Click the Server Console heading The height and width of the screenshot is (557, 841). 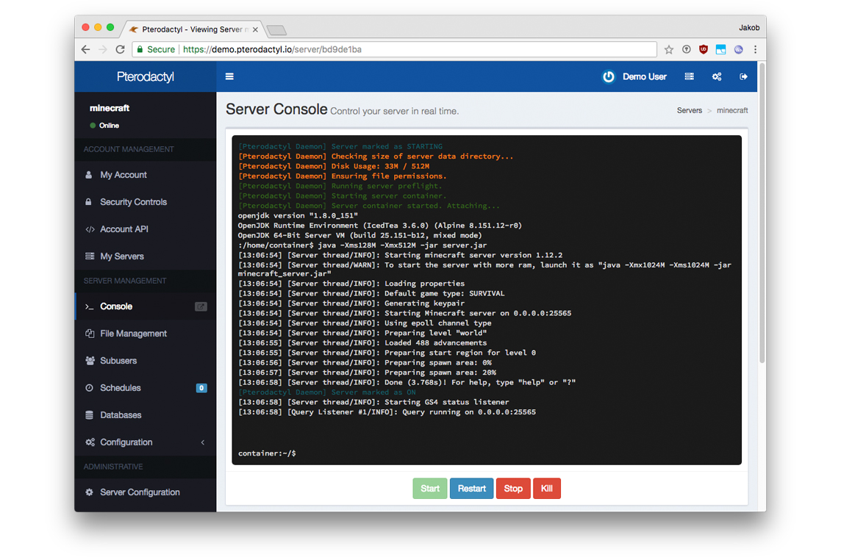(276, 109)
